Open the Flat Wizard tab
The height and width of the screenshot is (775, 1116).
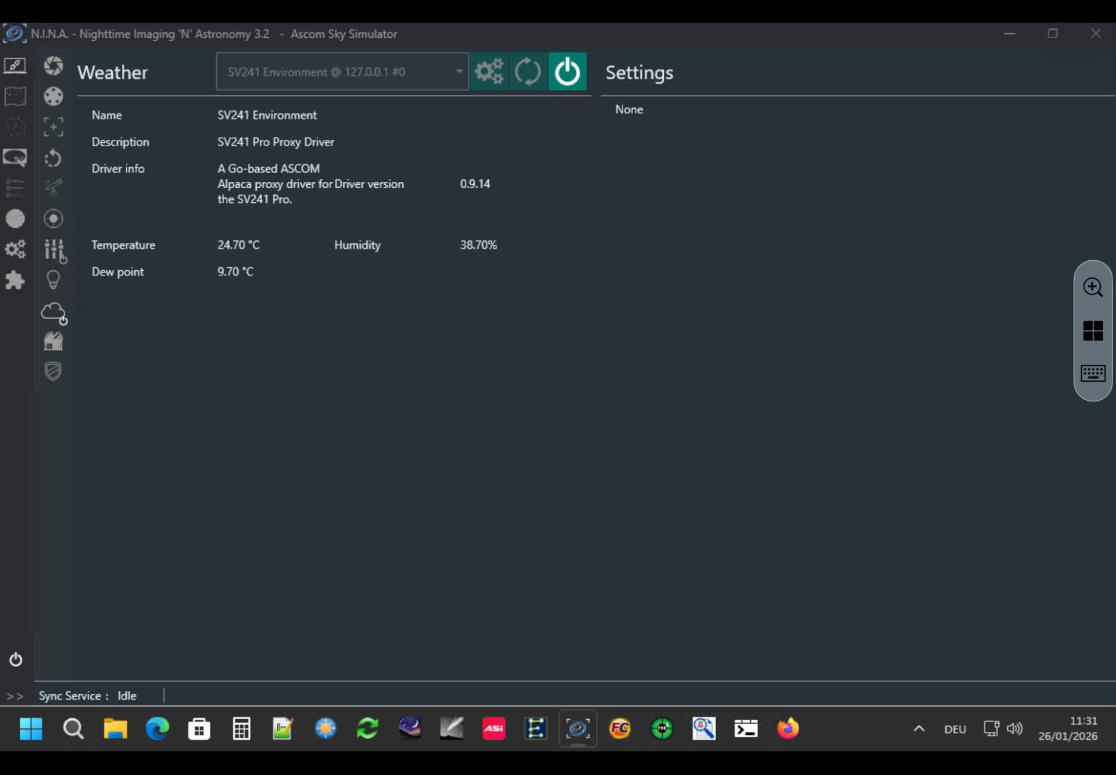(x=15, y=157)
